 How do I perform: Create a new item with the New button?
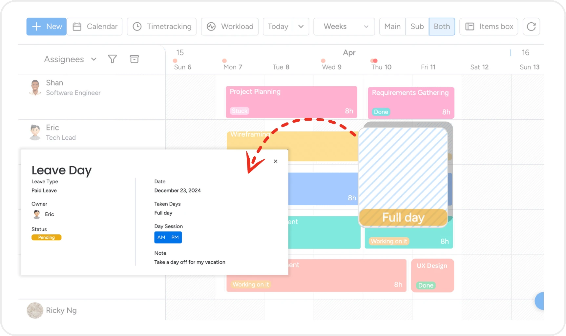(46, 27)
